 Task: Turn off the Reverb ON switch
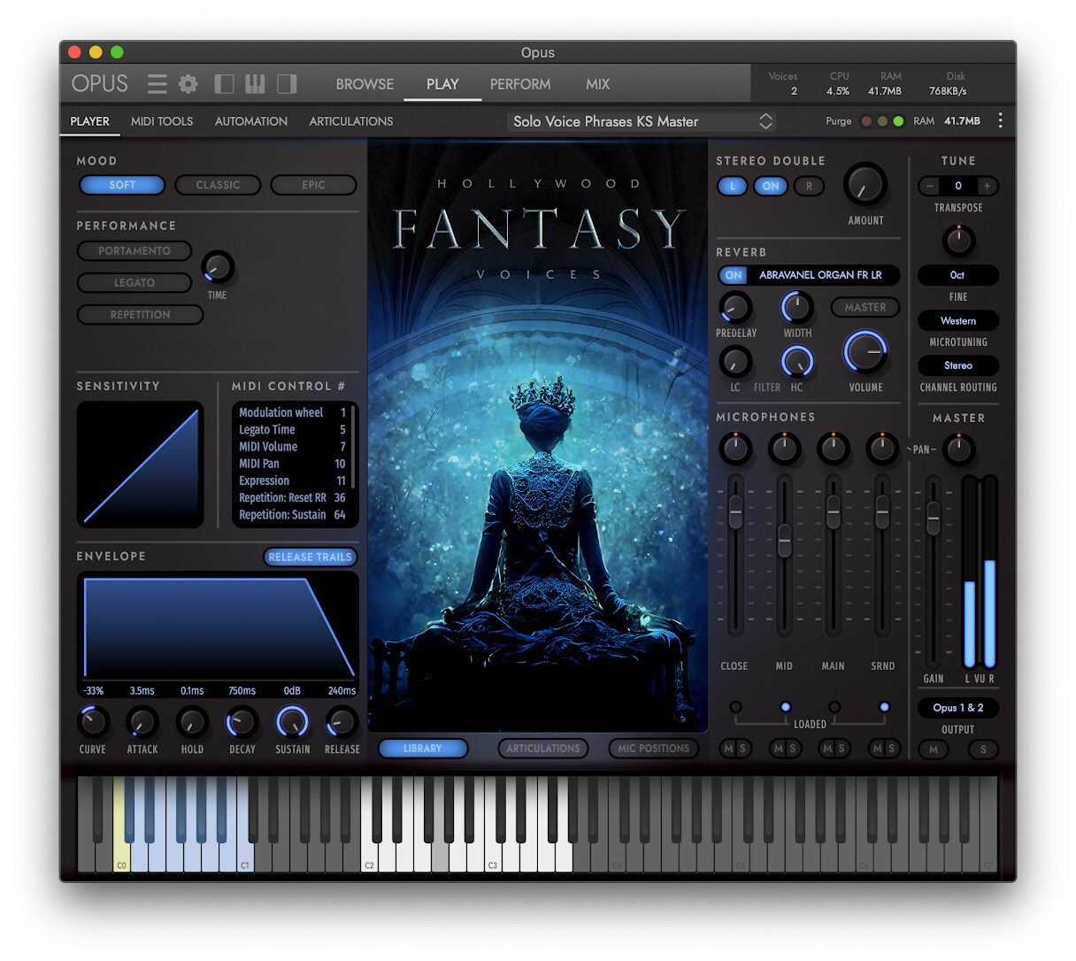[x=734, y=275]
